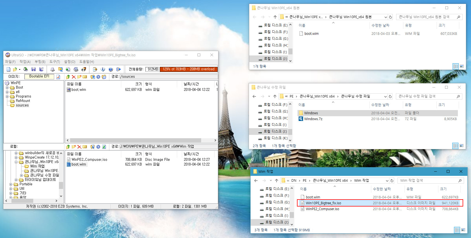The height and width of the screenshot is (238, 471).
Task: Click the Help question-mark icon in UltraISO
Action: [x=111, y=69]
